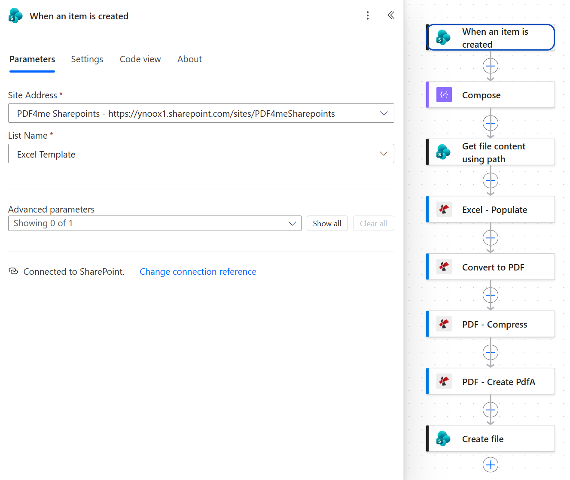Click 'Connected to SharePoint.' text
The height and width of the screenshot is (480, 570).
tap(74, 272)
